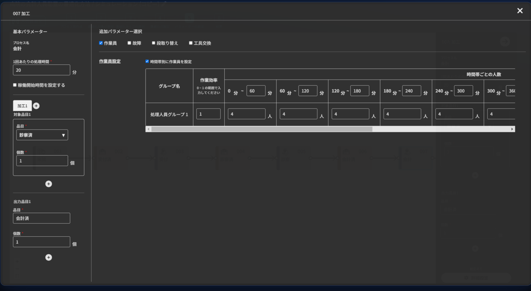Image resolution: width=531 pixels, height=291 pixels.
Task: Click the plus icon next to 加工1 tab
Action: pos(36,106)
